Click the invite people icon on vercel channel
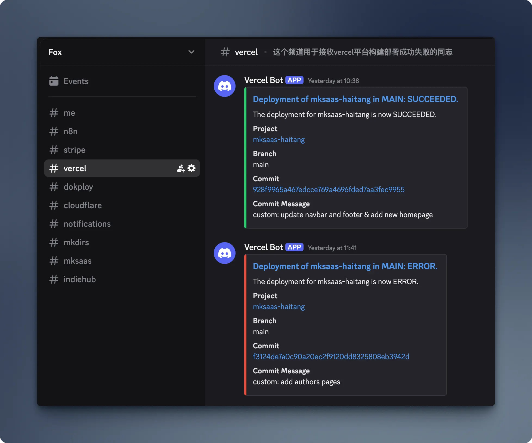 pyautogui.click(x=181, y=168)
